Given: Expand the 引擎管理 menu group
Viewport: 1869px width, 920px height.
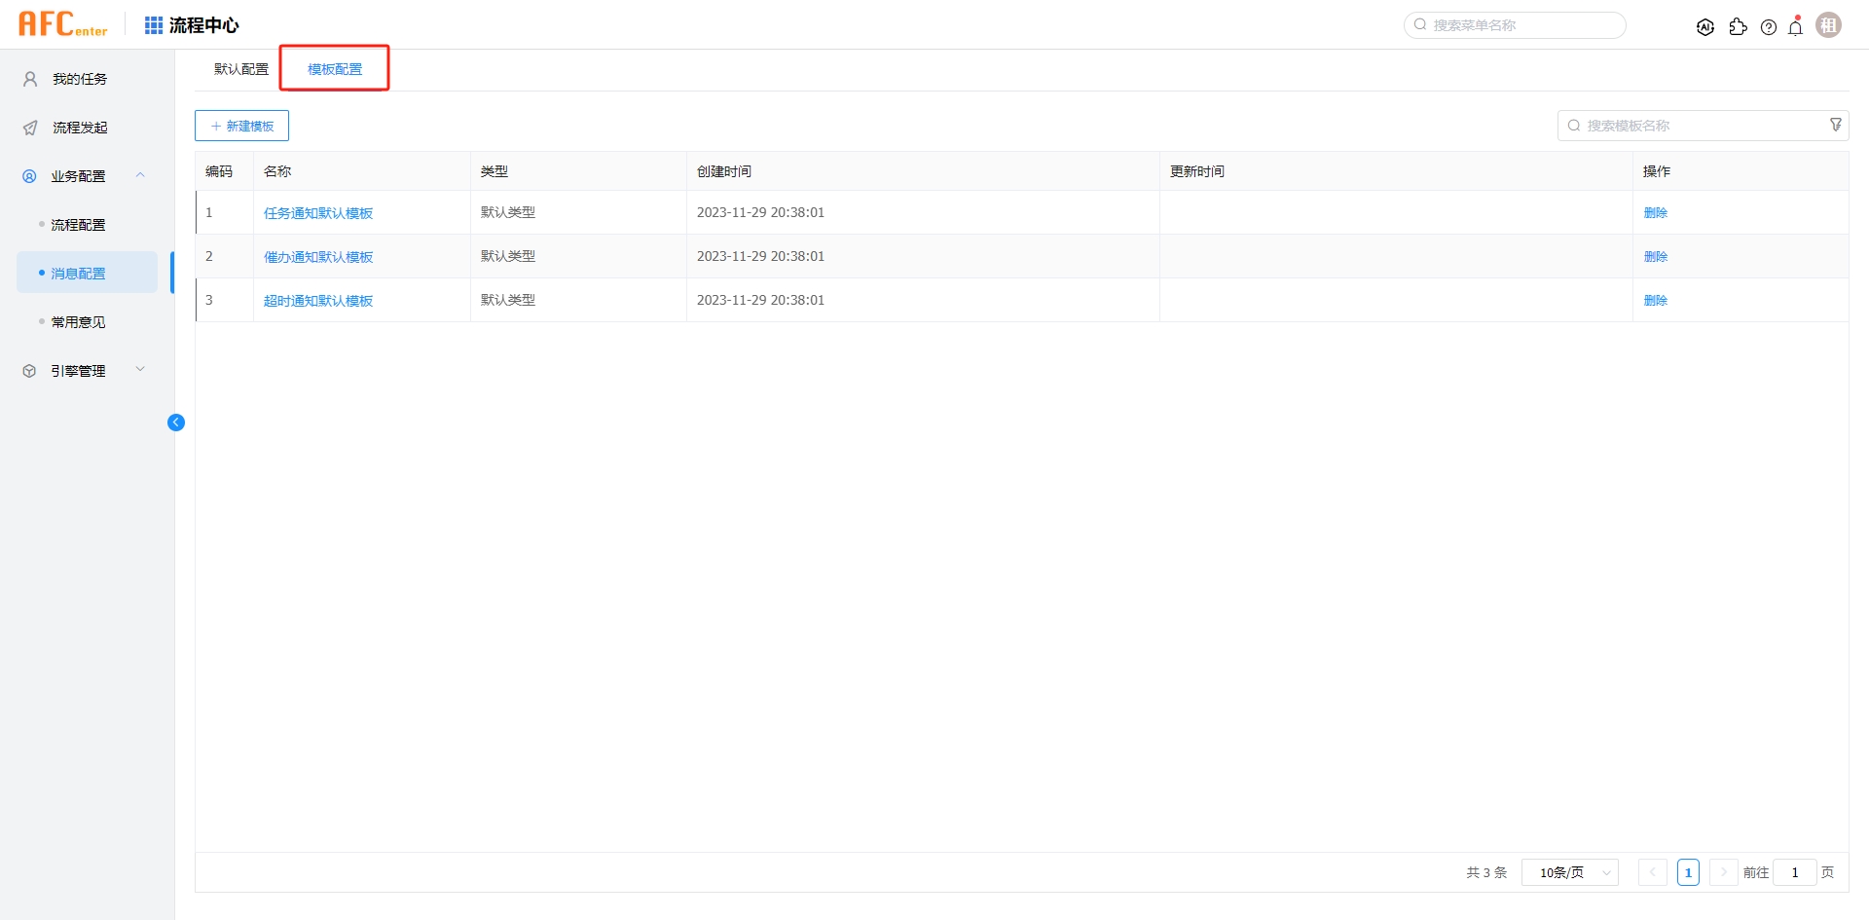Looking at the screenshot, I should [x=140, y=370].
